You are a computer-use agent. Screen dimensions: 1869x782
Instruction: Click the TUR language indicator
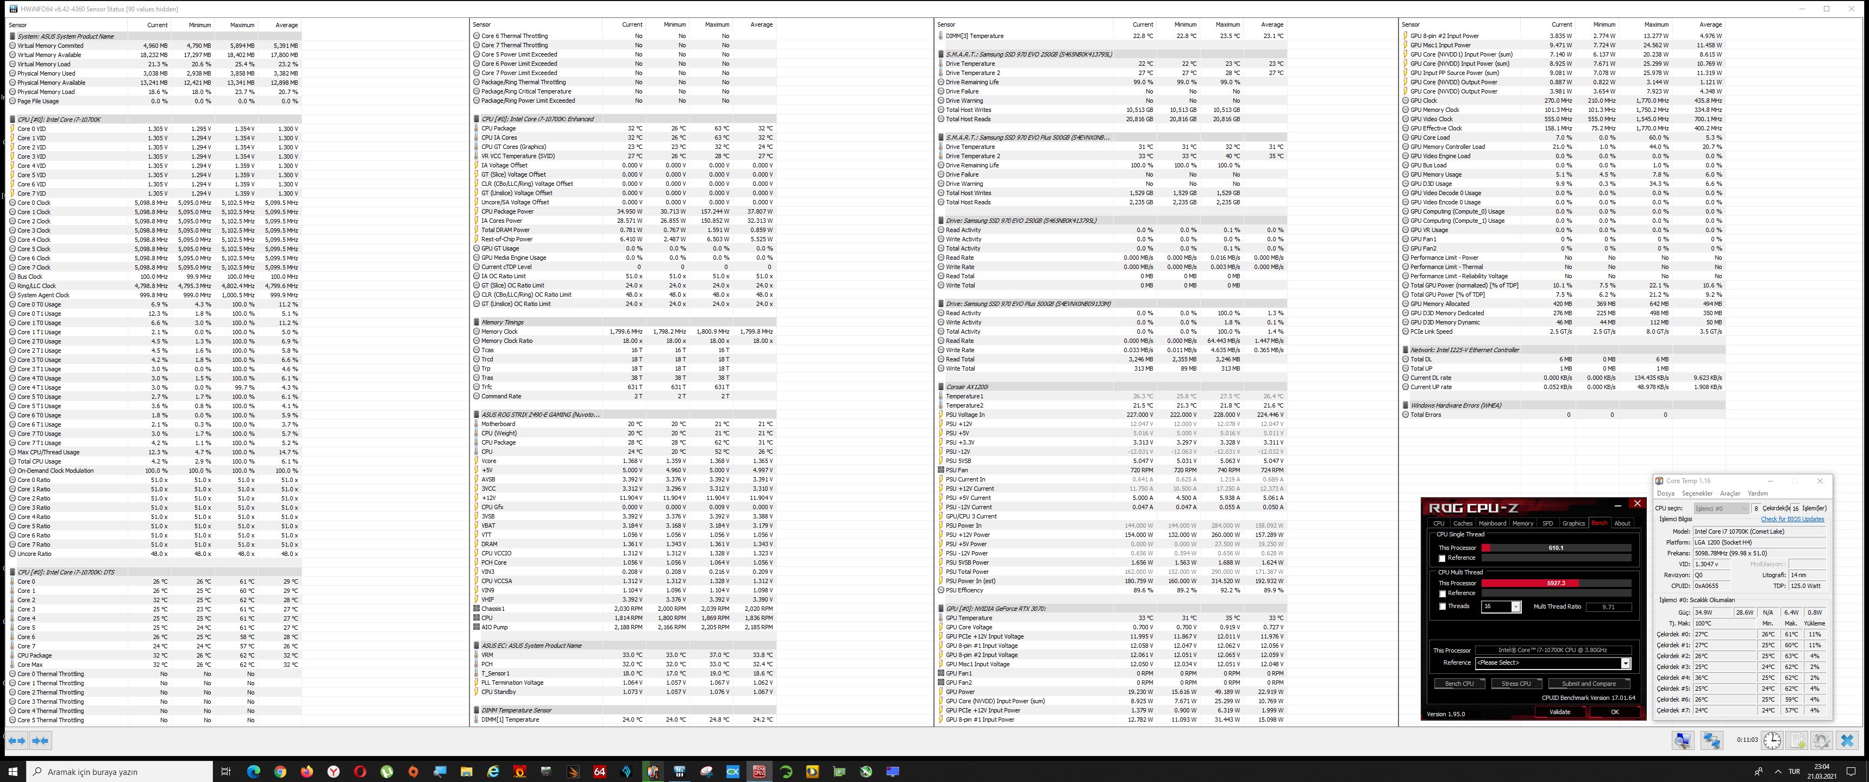coord(1794,772)
